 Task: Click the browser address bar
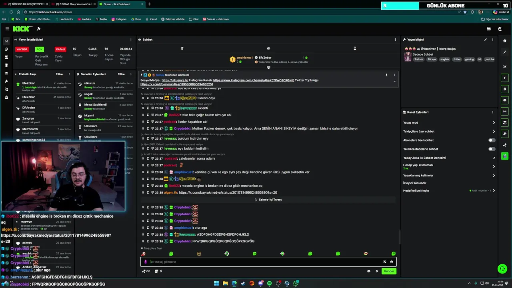click(240, 12)
